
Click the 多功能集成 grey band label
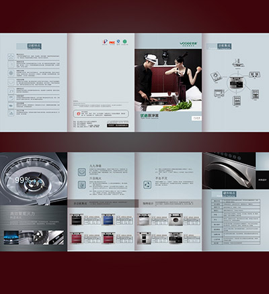click(80, 203)
